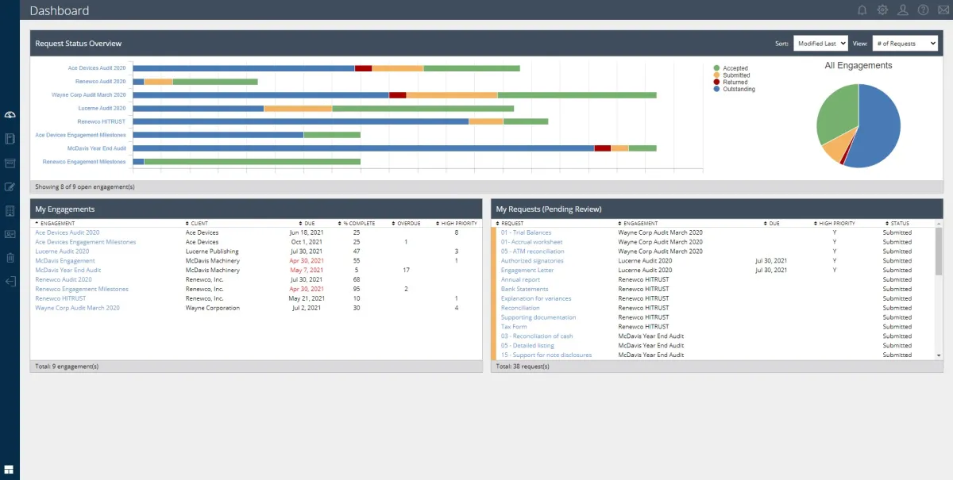Sort My Engagements by Overdue column

pos(406,223)
